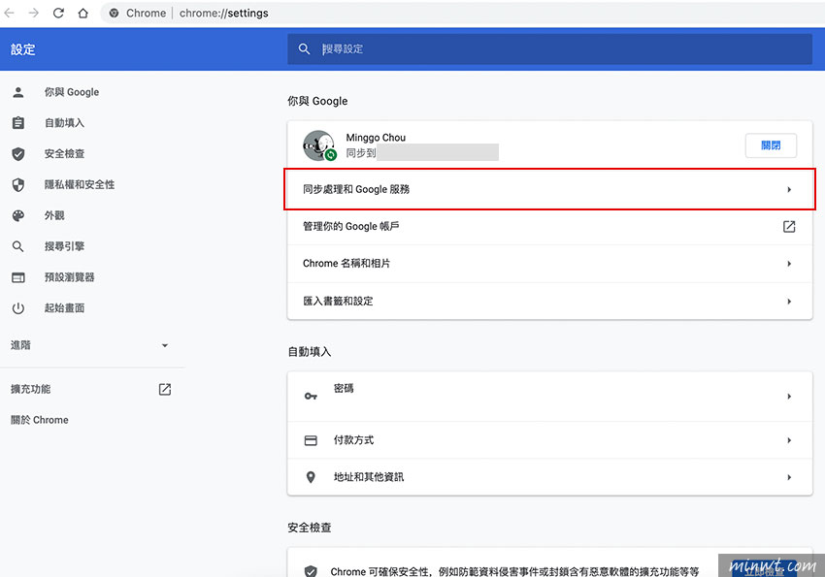The image size is (825, 577).
Task: Open 管理你的 Google 帳戶
Action: pos(549,227)
